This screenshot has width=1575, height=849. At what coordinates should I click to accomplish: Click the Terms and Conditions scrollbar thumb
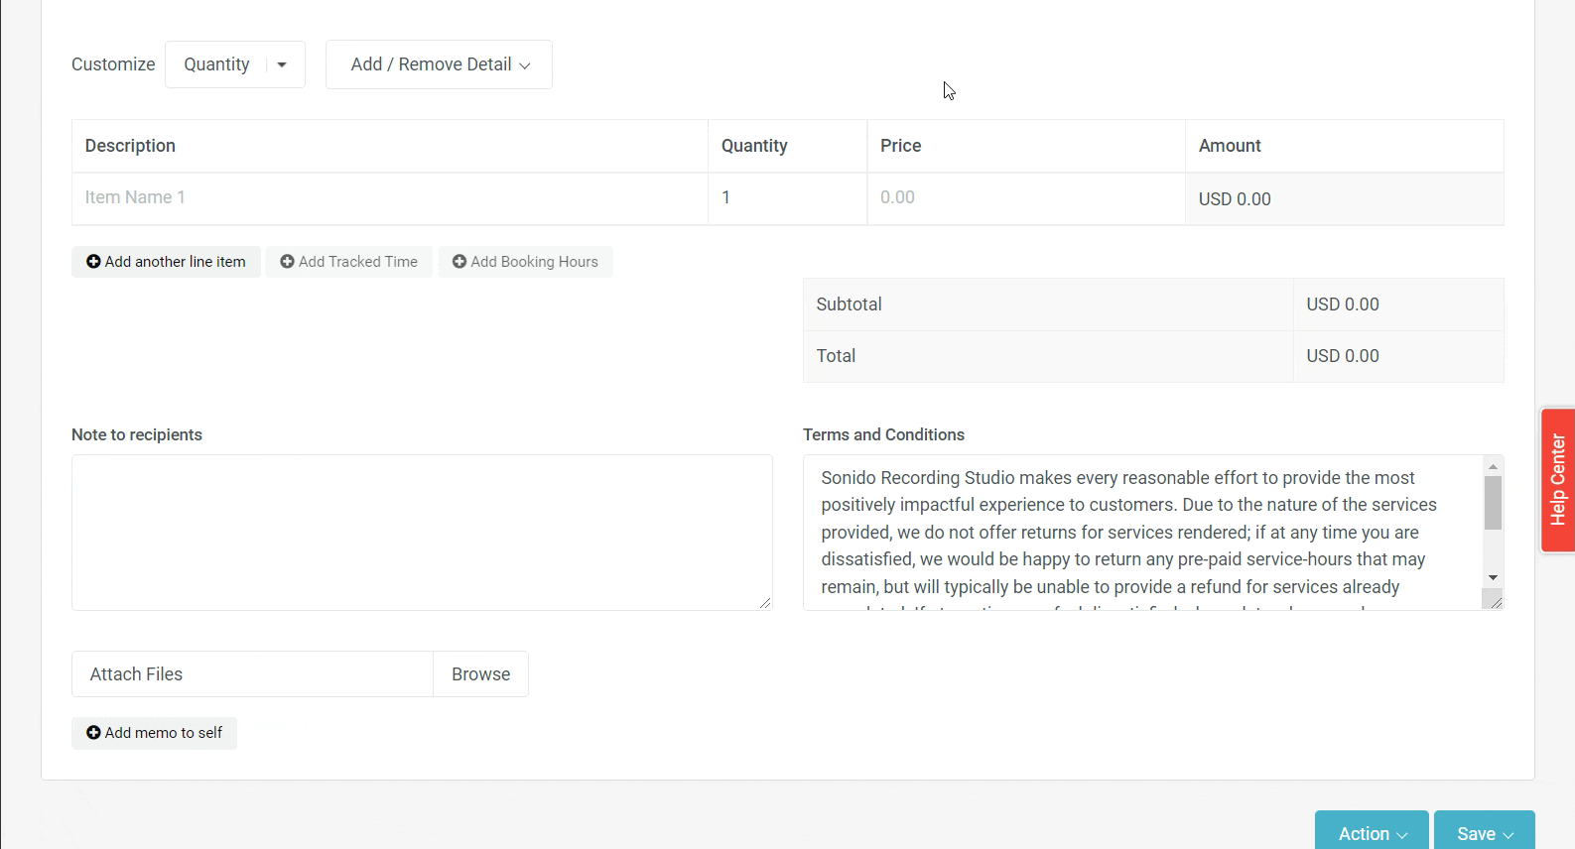tap(1493, 503)
